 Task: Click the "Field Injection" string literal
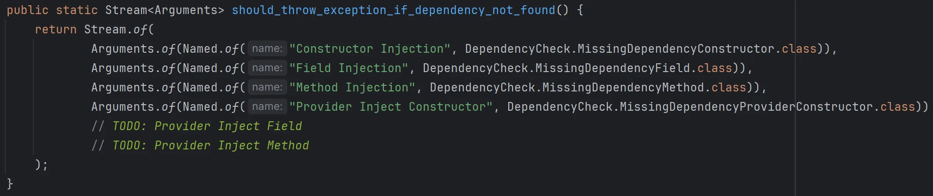tap(349, 68)
